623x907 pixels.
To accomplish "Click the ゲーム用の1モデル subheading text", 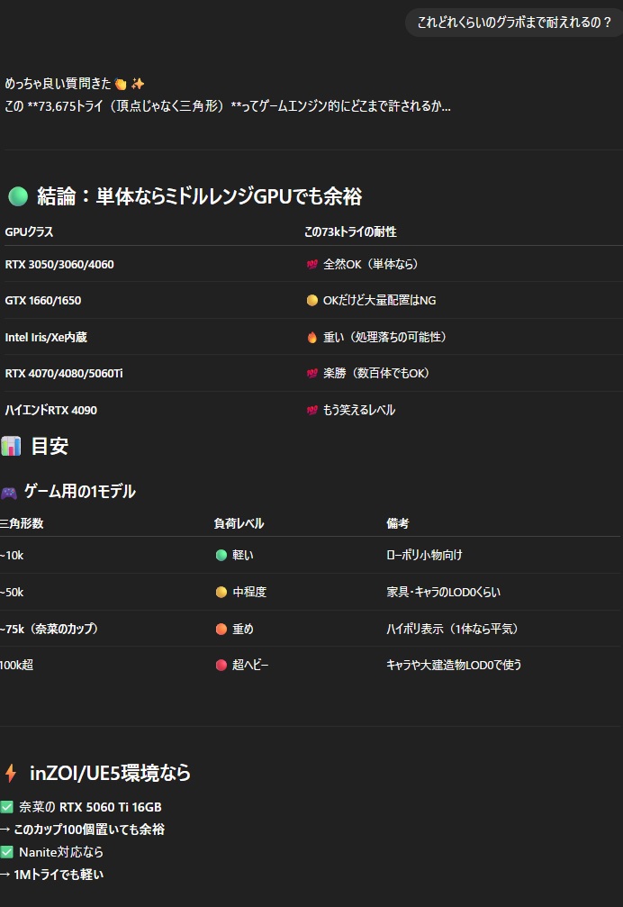I will pyautogui.click(x=80, y=492).
